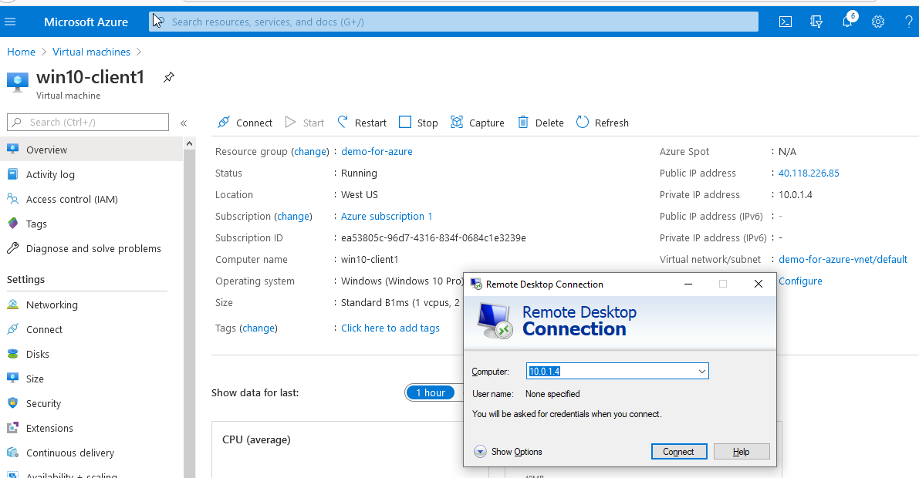Image resolution: width=919 pixels, height=478 pixels.
Task: Open Cloud Shell icon in header
Action: click(786, 22)
